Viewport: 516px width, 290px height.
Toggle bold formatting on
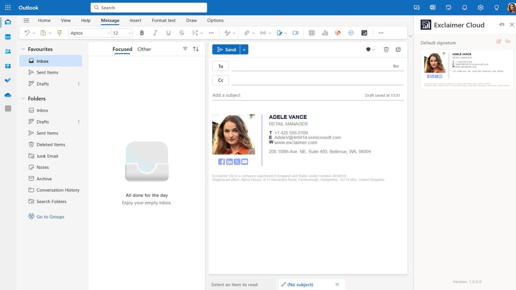[x=142, y=33]
